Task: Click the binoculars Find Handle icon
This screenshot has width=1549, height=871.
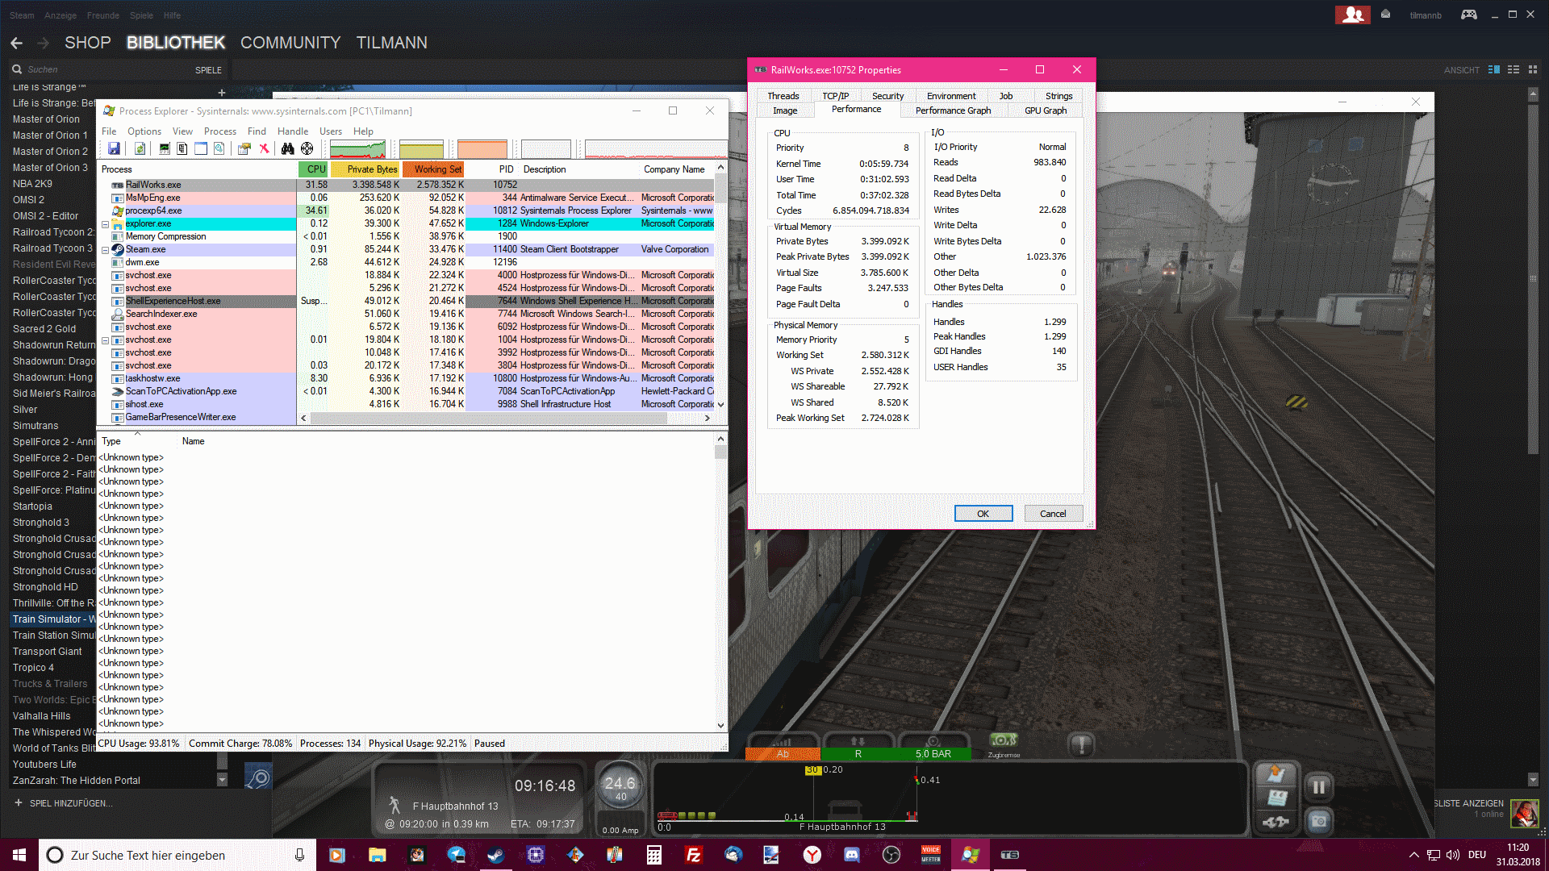Action: (287, 148)
